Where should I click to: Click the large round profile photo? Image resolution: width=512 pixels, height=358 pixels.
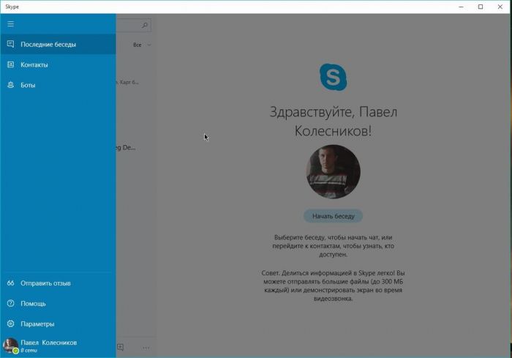pyautogui.click(x=333, y=171)
